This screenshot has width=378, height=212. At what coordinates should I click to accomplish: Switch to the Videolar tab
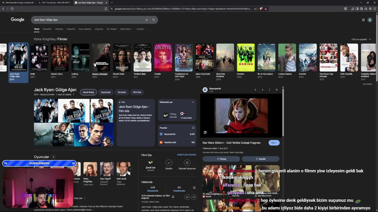pyautogui.click(x=59, y=29)
